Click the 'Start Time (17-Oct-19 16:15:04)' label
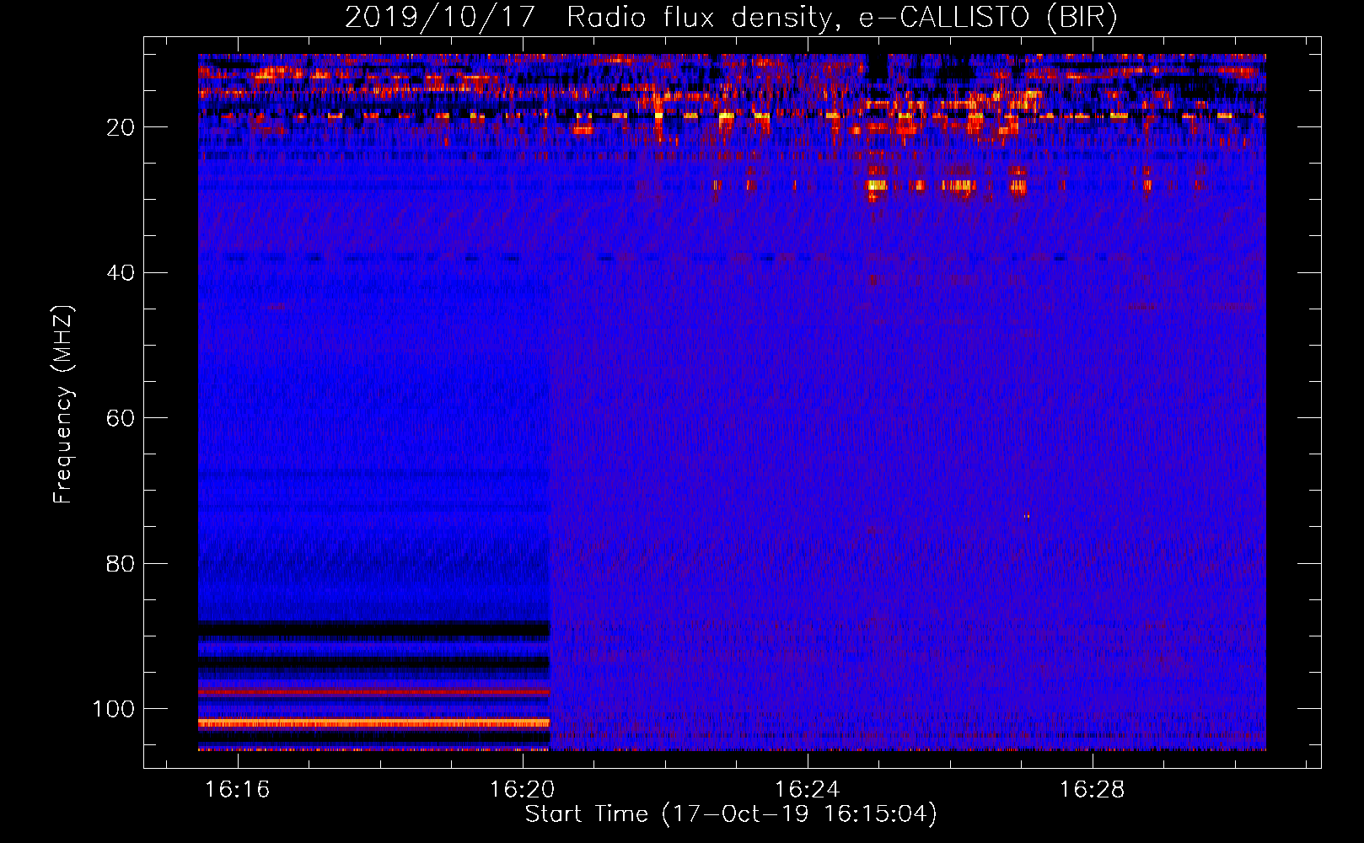 point(731,813)
